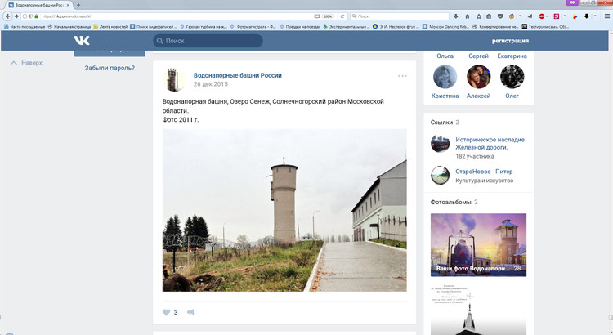Click the регистрация link in VK header
This screenshot has width=613, height=335.
510,41
